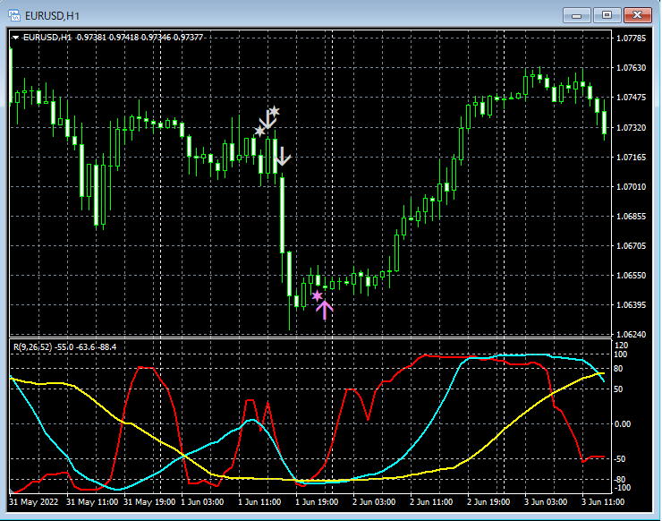Image resolution: width=662 pixels, height=521 pixels.
Task: Click the 31 May 2022 time label
Action: click(33, 502)
